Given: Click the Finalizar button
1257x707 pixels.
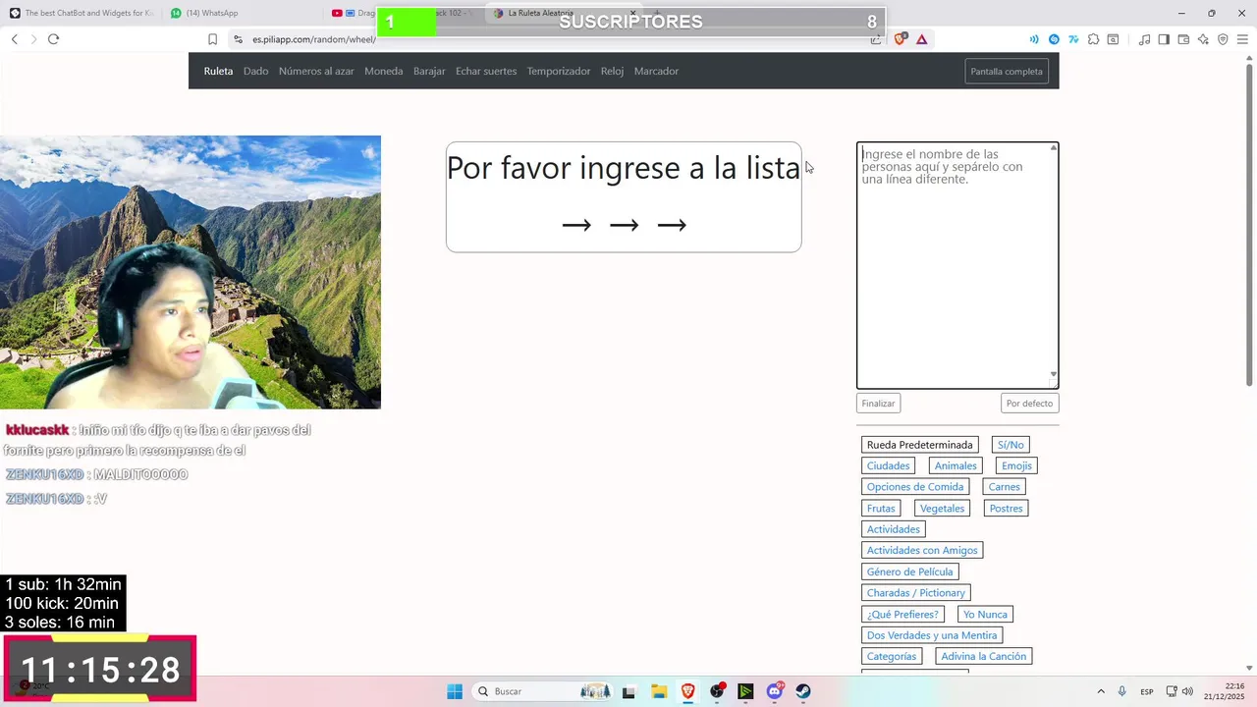Looking at the screenshot, I should (878, 403).
